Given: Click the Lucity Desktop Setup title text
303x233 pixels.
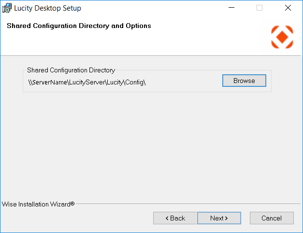Looking at the screenshot, I should coord(47,8).
